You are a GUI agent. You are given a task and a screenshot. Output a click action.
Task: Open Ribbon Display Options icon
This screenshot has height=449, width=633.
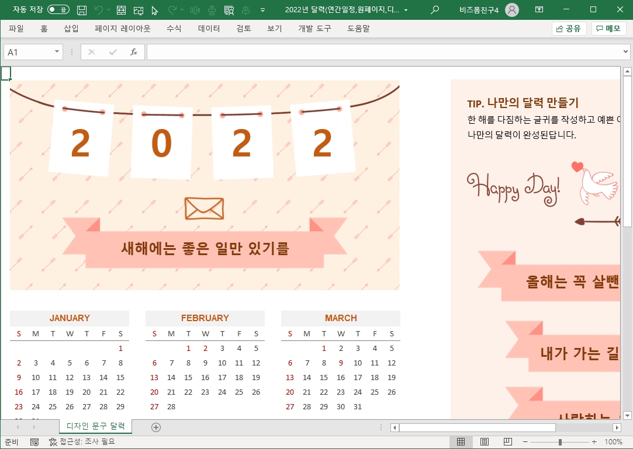point(539,9)
